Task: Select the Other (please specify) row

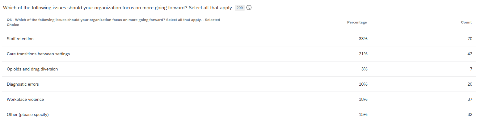Action: pos(240,114)
